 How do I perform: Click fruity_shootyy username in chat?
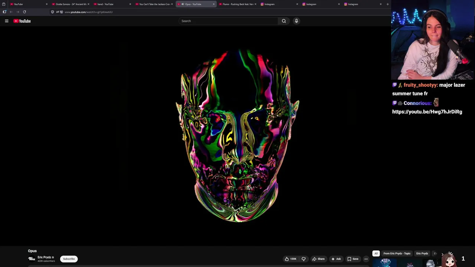[421, 85]
